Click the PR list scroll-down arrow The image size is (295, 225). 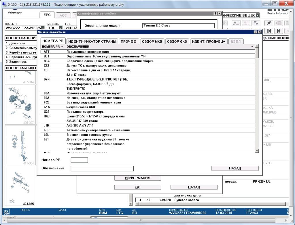(x=257, y=151)
